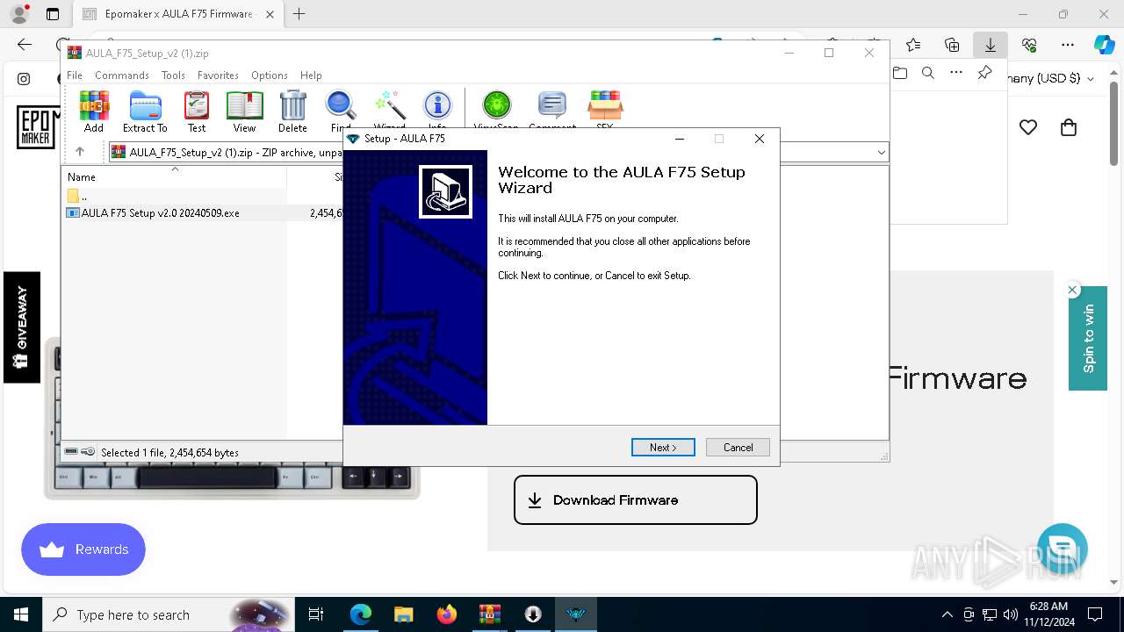Screen dimensions: 1124x632
Task: Go back in browser
Action: (25, 45)
